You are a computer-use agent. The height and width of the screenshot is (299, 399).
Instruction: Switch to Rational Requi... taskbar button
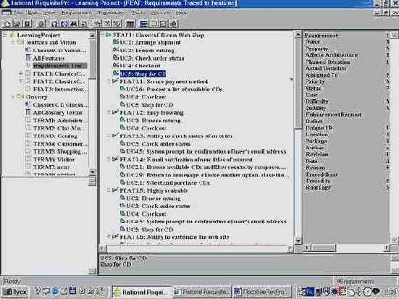tap(142, 292)
